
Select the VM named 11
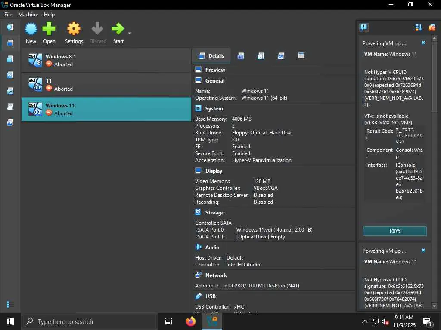point(106,85)
